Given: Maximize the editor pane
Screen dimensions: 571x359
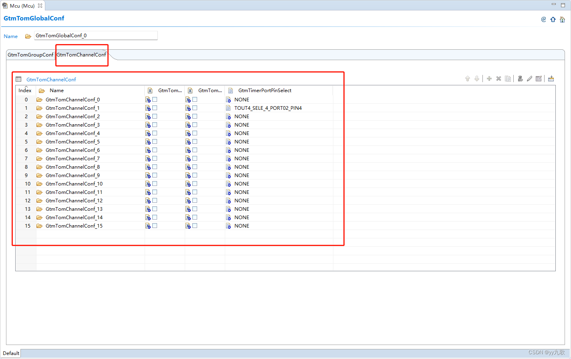Looking at the screenshot, I should (563, 4).
